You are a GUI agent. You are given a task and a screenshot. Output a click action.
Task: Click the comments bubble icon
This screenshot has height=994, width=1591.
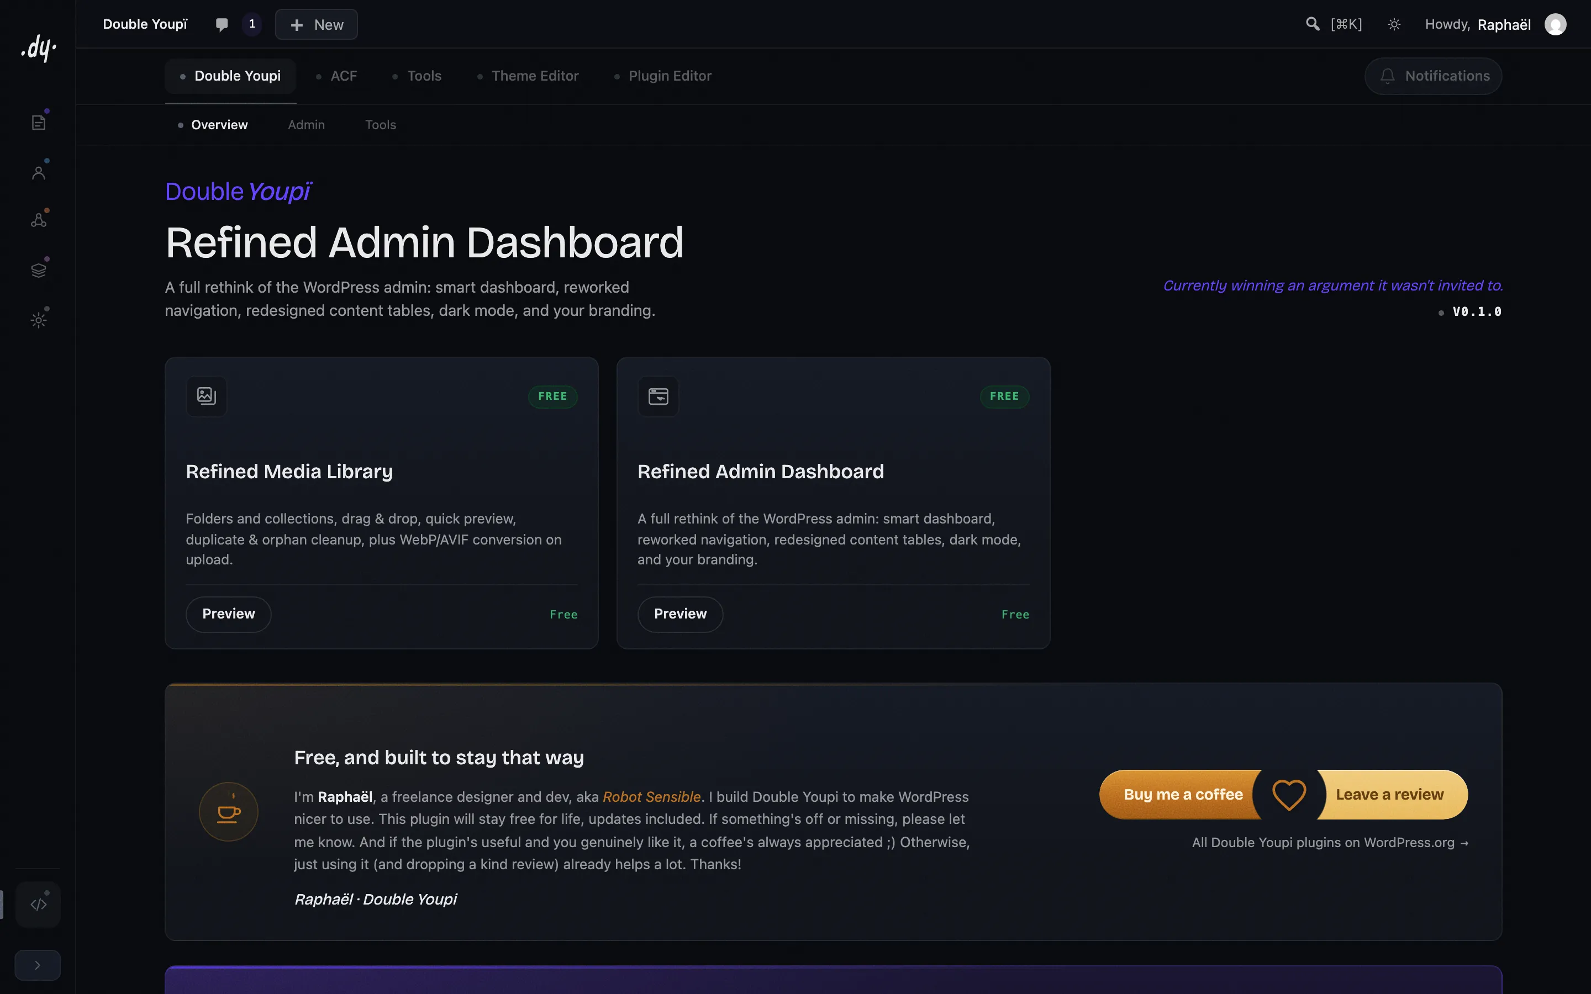(x=222, y=24)
